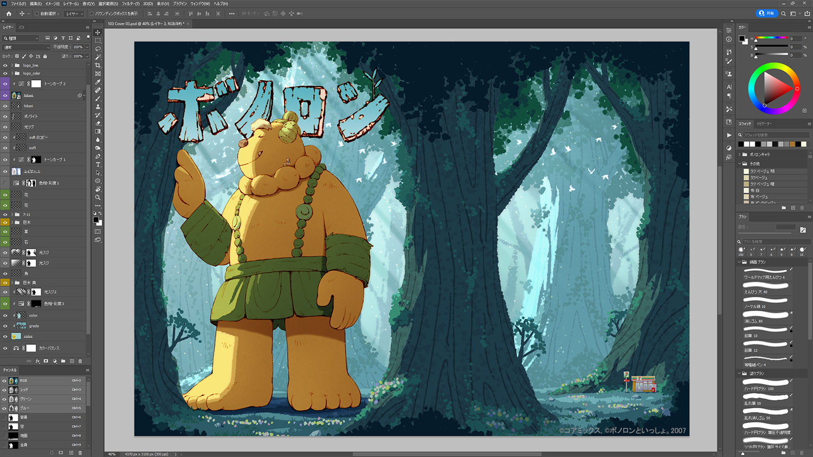Select the Move tool in the toolbox
Screen dimensions: 813x457
coord(98,32)
